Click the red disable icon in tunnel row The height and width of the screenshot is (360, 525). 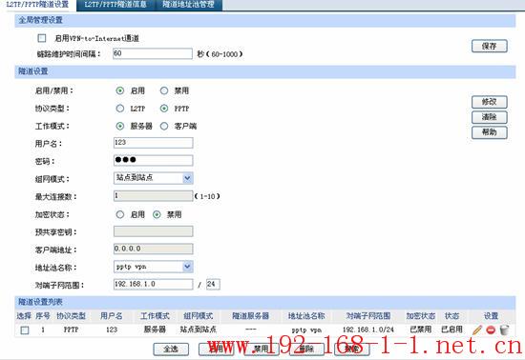pos(491,330)
